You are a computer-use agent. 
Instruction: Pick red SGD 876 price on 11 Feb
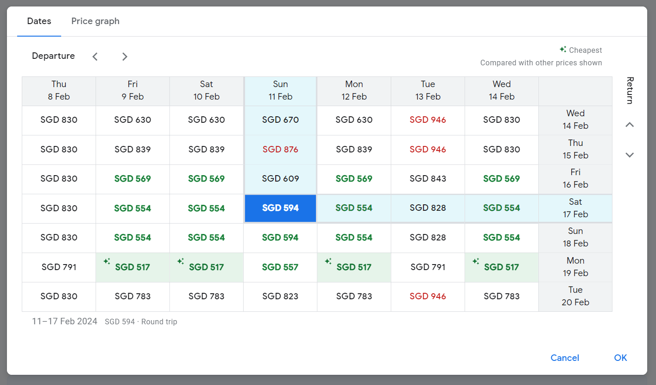[280, 150]
